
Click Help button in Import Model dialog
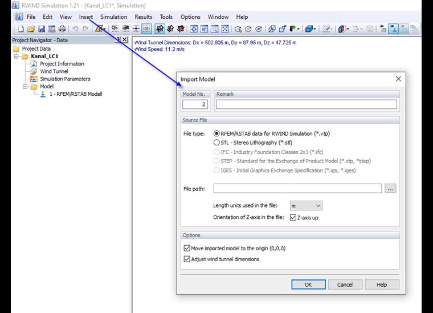[x=382, y=284]
